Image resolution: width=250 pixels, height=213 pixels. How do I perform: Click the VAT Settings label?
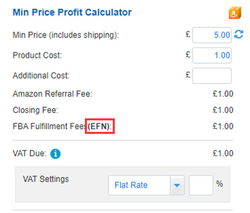click(46, 179)
